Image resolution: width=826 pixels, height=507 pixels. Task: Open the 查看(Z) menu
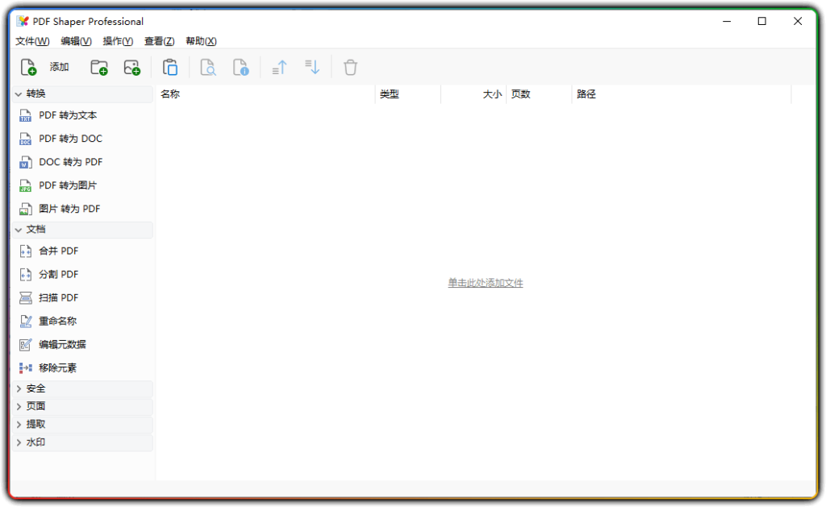point(159,41)
